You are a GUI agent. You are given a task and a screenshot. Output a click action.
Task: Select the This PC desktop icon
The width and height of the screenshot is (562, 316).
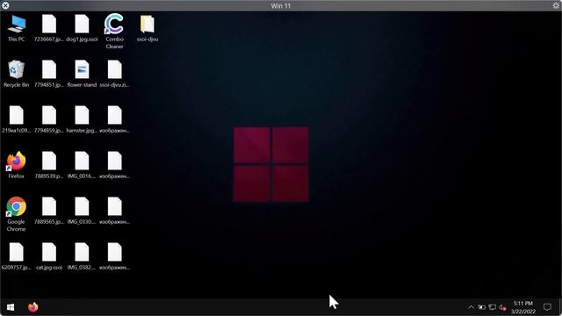[17, 29]
